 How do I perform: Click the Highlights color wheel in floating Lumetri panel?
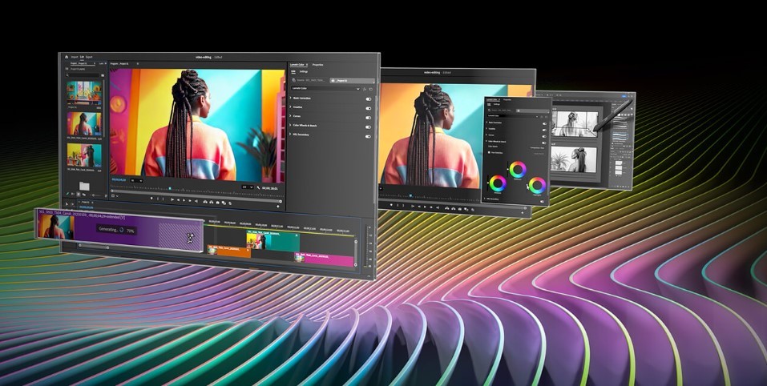(x=537, y=185)
